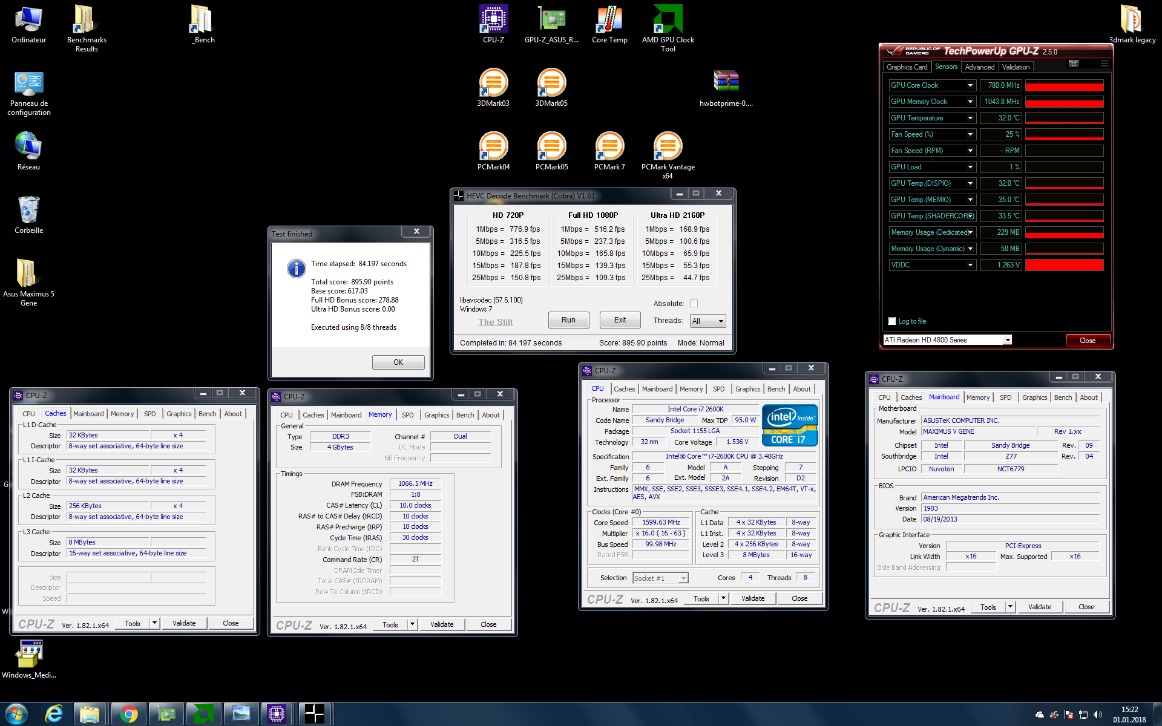
Task: Open PCMark Vantage x64 shortcut
Action: tap(668, 156)
